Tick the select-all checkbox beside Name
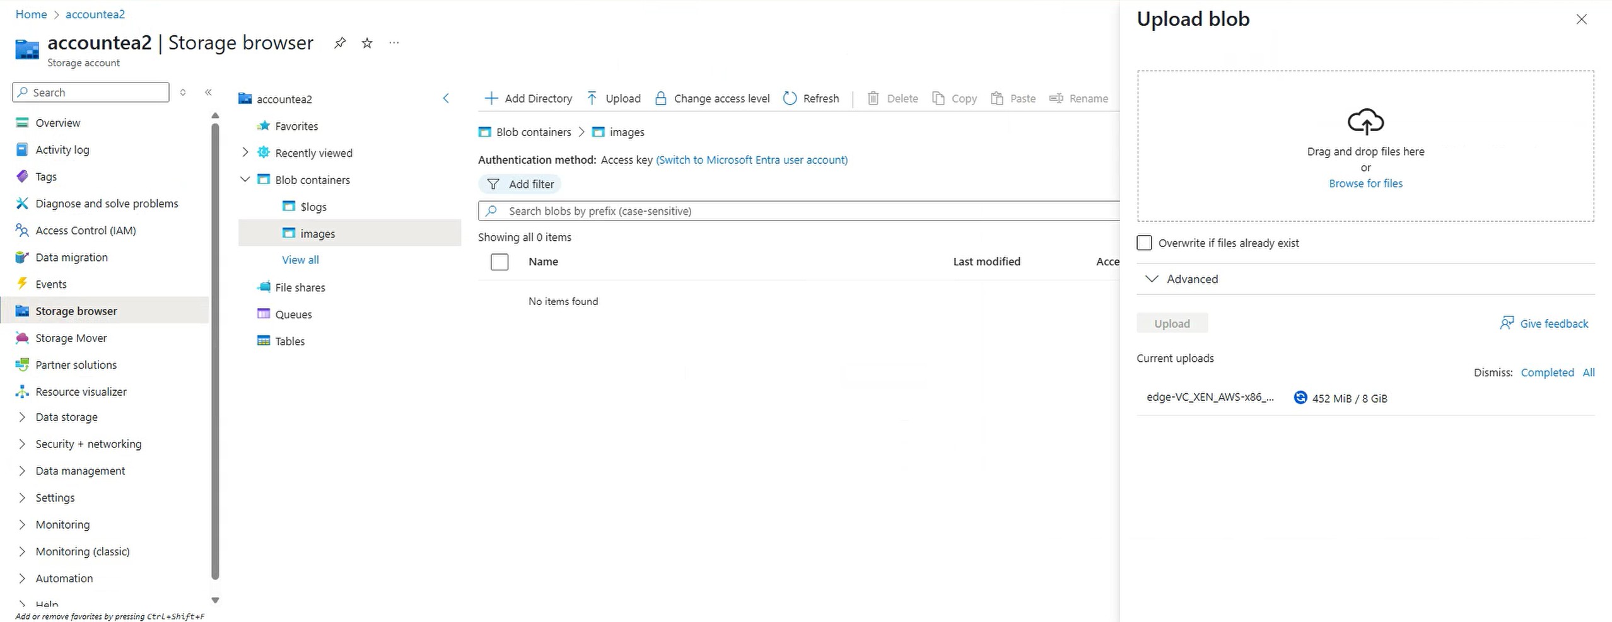Screen dimensions: 1612x622 (x=499, y=262)
